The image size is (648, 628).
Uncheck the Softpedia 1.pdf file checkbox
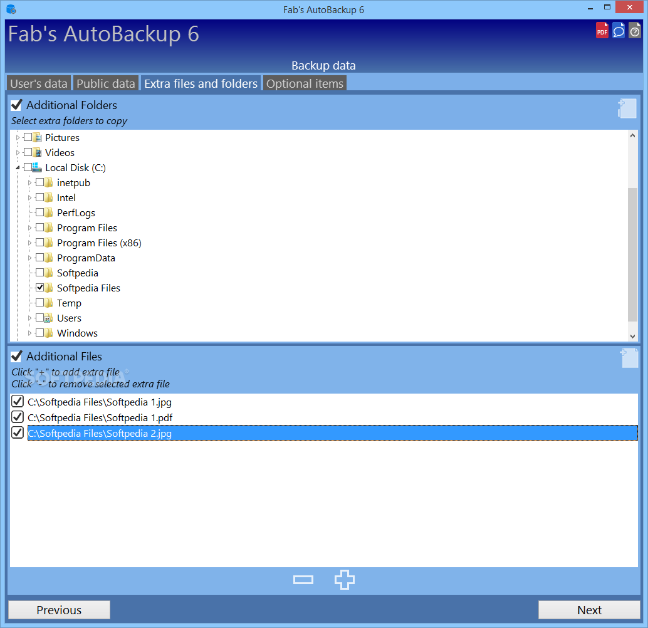18,417
